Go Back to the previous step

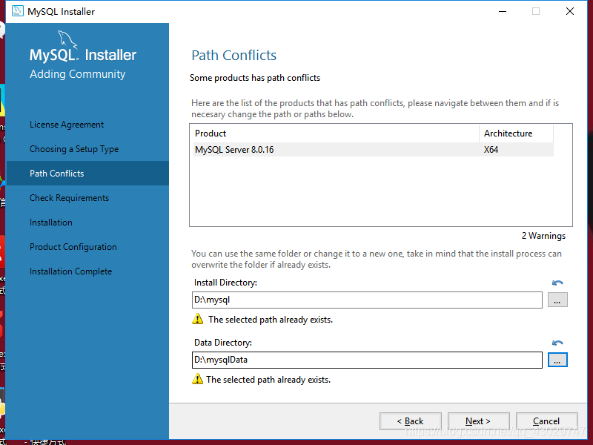click(x=411, y=421)
